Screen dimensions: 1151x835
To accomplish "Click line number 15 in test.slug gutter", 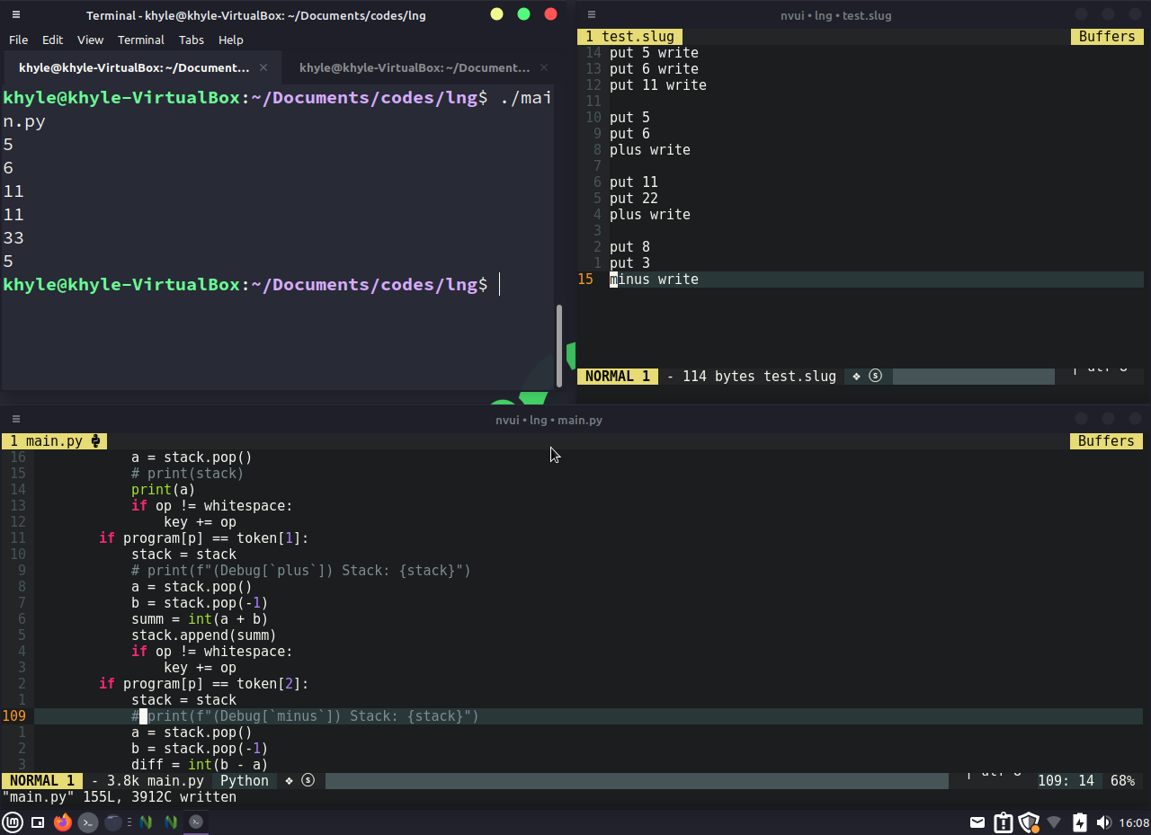I will [585, 280].
